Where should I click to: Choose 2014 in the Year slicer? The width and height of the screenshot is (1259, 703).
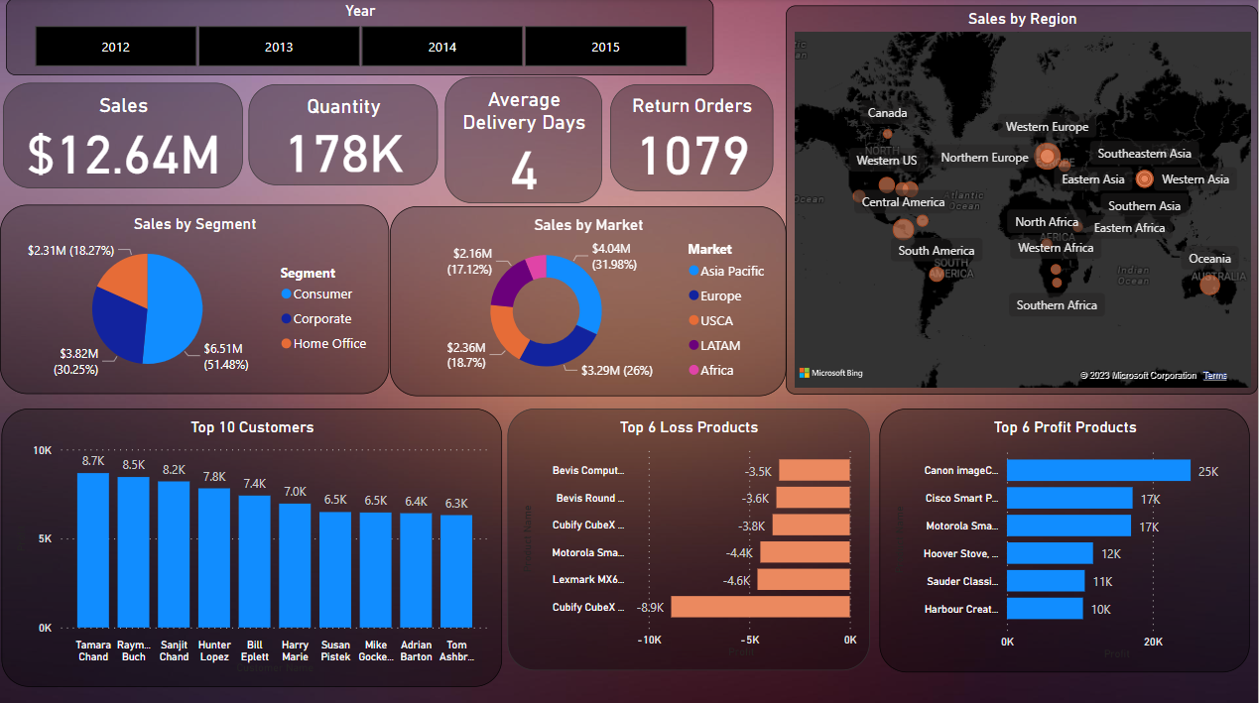[442, 47]
